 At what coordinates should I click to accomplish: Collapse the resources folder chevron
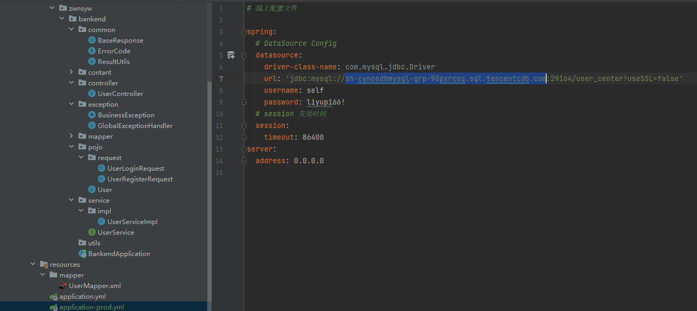33,264
